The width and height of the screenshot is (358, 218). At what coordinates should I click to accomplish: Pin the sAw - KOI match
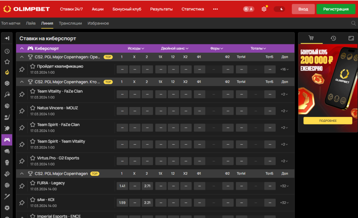tap(22, 203)
